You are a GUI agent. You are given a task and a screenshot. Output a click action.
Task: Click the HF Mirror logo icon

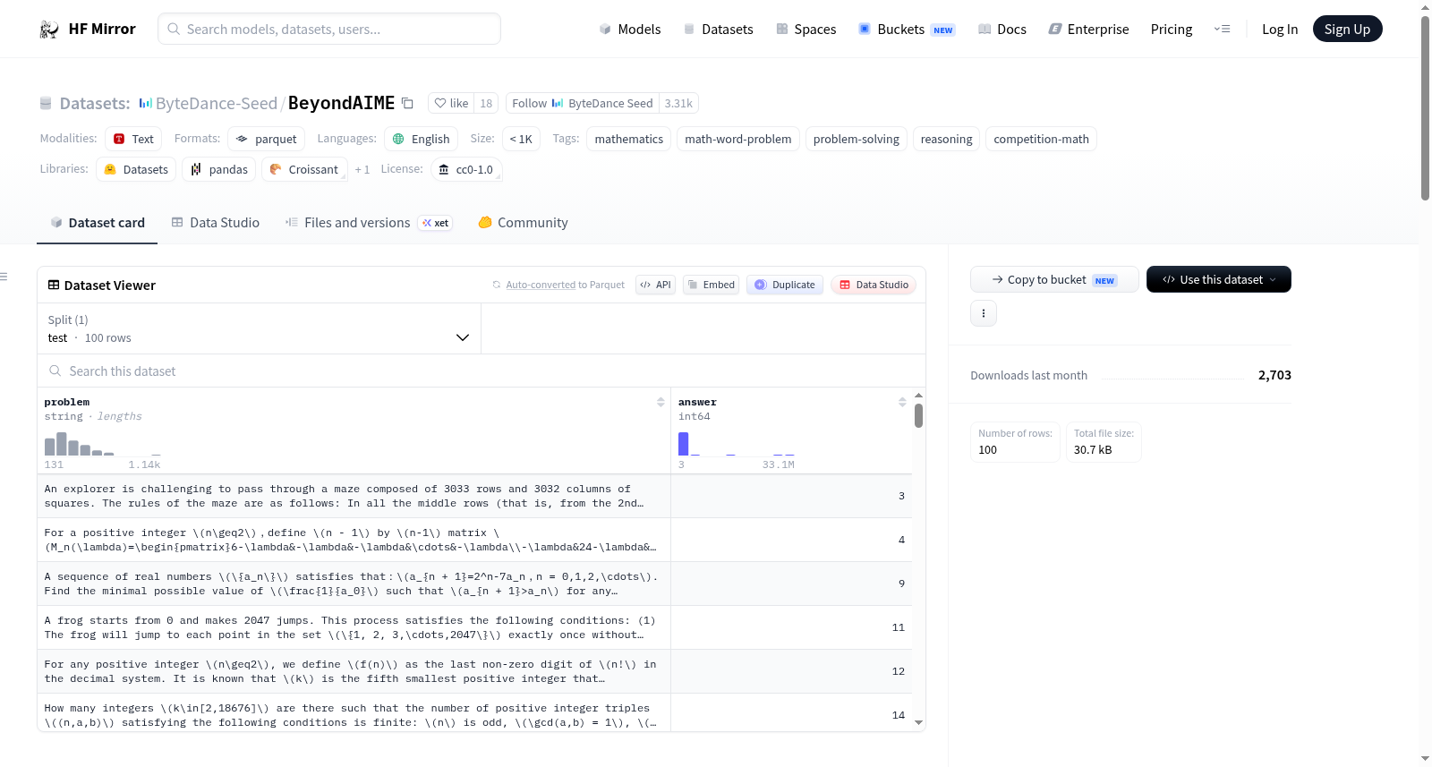(49, 30)
